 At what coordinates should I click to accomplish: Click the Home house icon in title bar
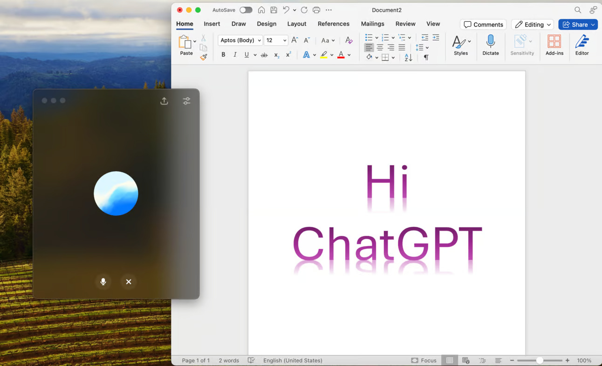point(261,10)
